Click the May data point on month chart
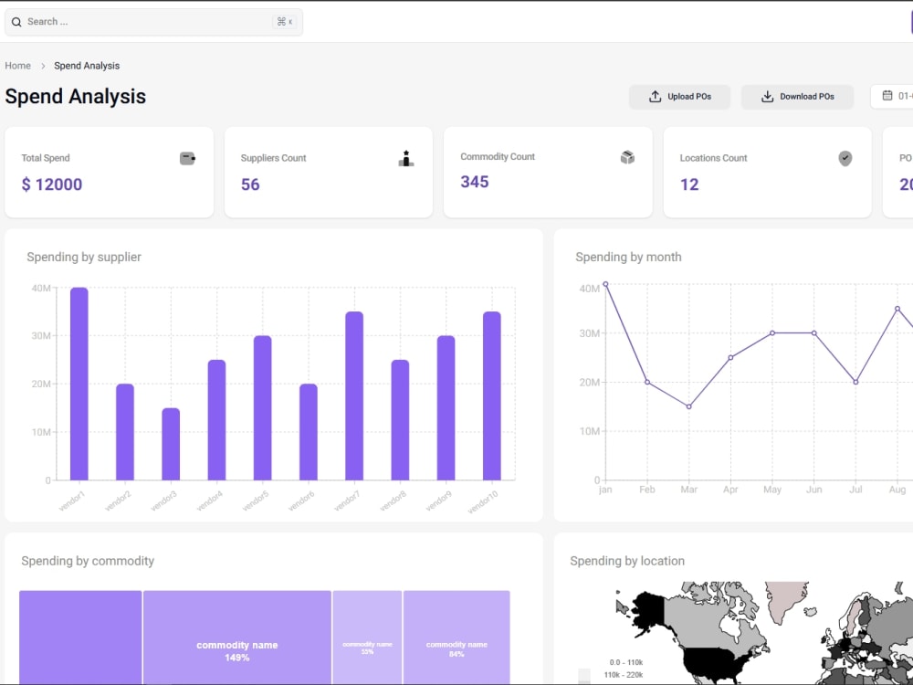 (772, 333)
